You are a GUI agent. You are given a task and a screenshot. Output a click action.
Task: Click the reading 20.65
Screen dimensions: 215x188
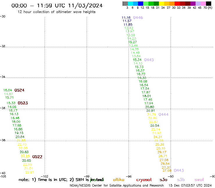point(27,161)
